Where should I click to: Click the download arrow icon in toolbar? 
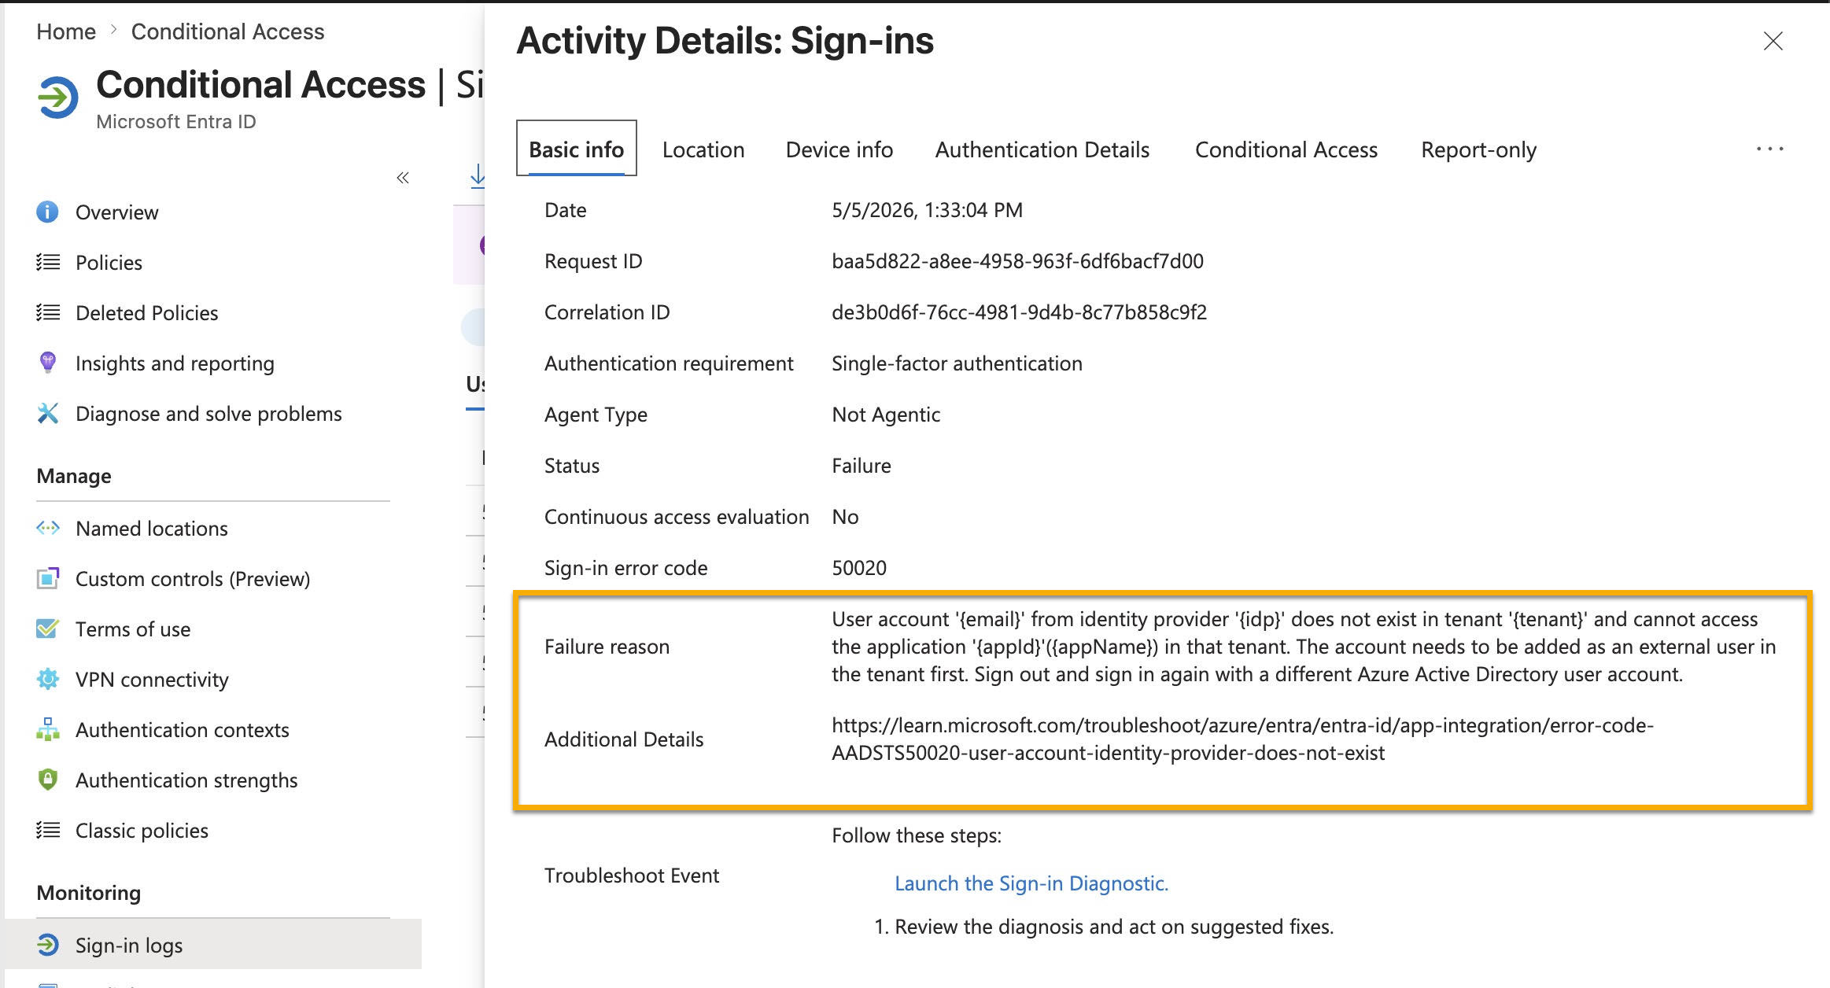tap(477, 176)
